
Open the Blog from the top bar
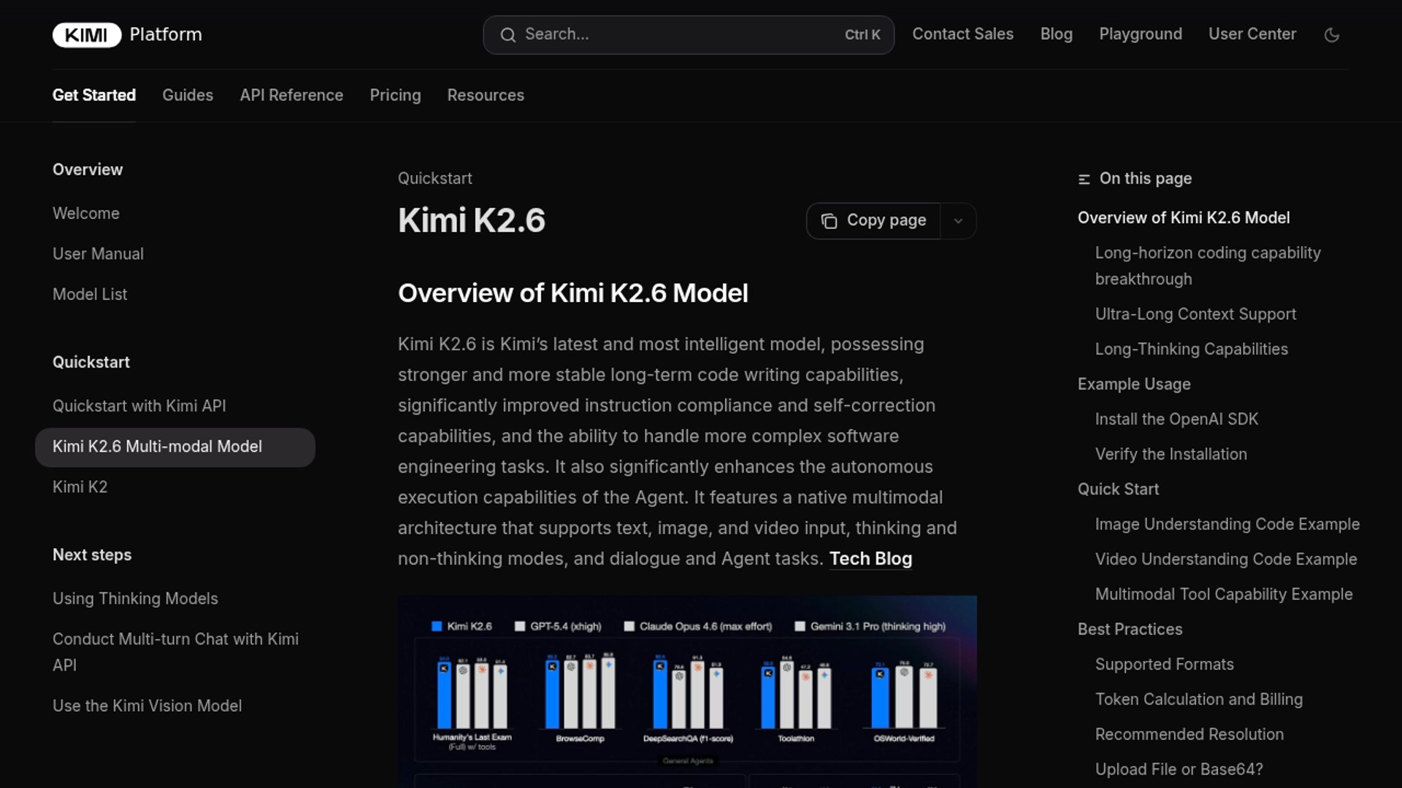1056,34
